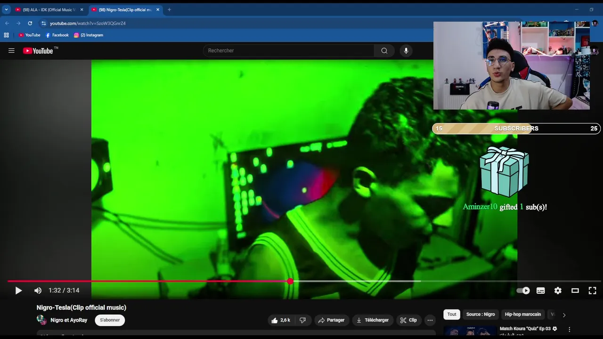This screenshot has width=603, height=339.
Task: Open Nigro et AyoRay channel avatar
Action: coord(41,320)
